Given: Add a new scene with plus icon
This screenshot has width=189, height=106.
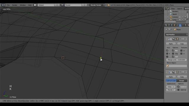Looking at the screenshot, I should click(x=83, y=5).
